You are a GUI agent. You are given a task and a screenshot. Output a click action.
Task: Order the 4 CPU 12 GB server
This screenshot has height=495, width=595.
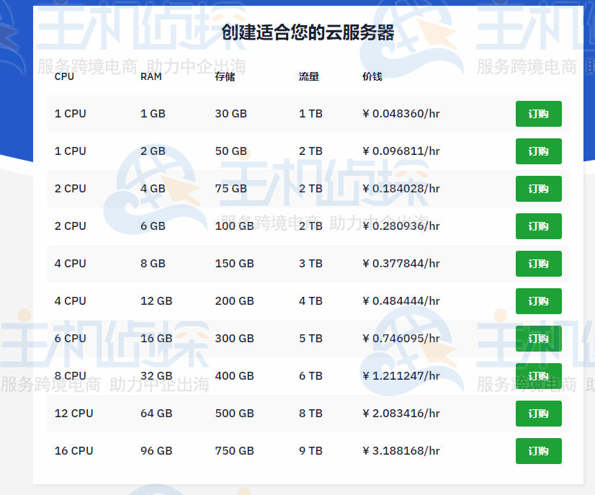pyautogui.click(x=538, y=301)
